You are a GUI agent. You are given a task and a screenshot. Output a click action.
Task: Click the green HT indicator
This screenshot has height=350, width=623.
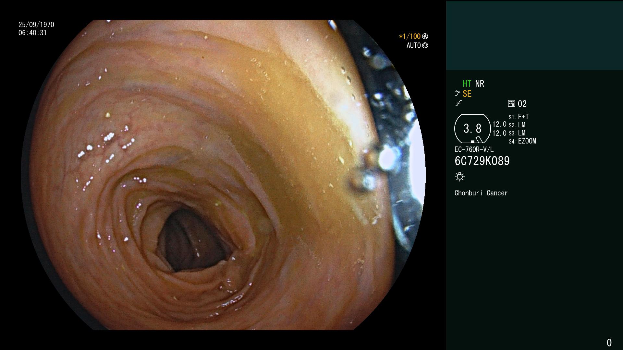click(467, 84)
